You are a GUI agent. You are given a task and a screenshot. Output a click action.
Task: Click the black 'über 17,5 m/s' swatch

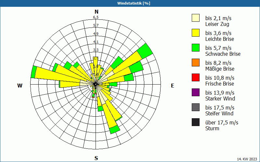click(x=196, y=122)
